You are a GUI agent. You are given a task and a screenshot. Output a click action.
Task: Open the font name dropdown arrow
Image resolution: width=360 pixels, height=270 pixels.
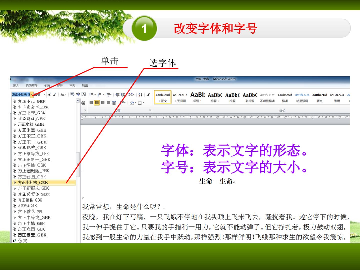[x=32, y=94]
